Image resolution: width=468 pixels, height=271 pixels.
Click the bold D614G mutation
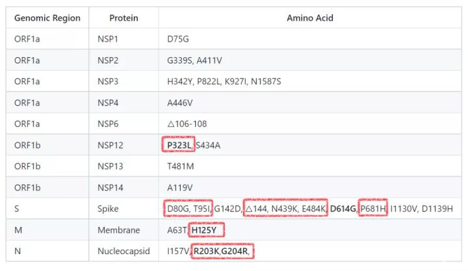(343, 209)
